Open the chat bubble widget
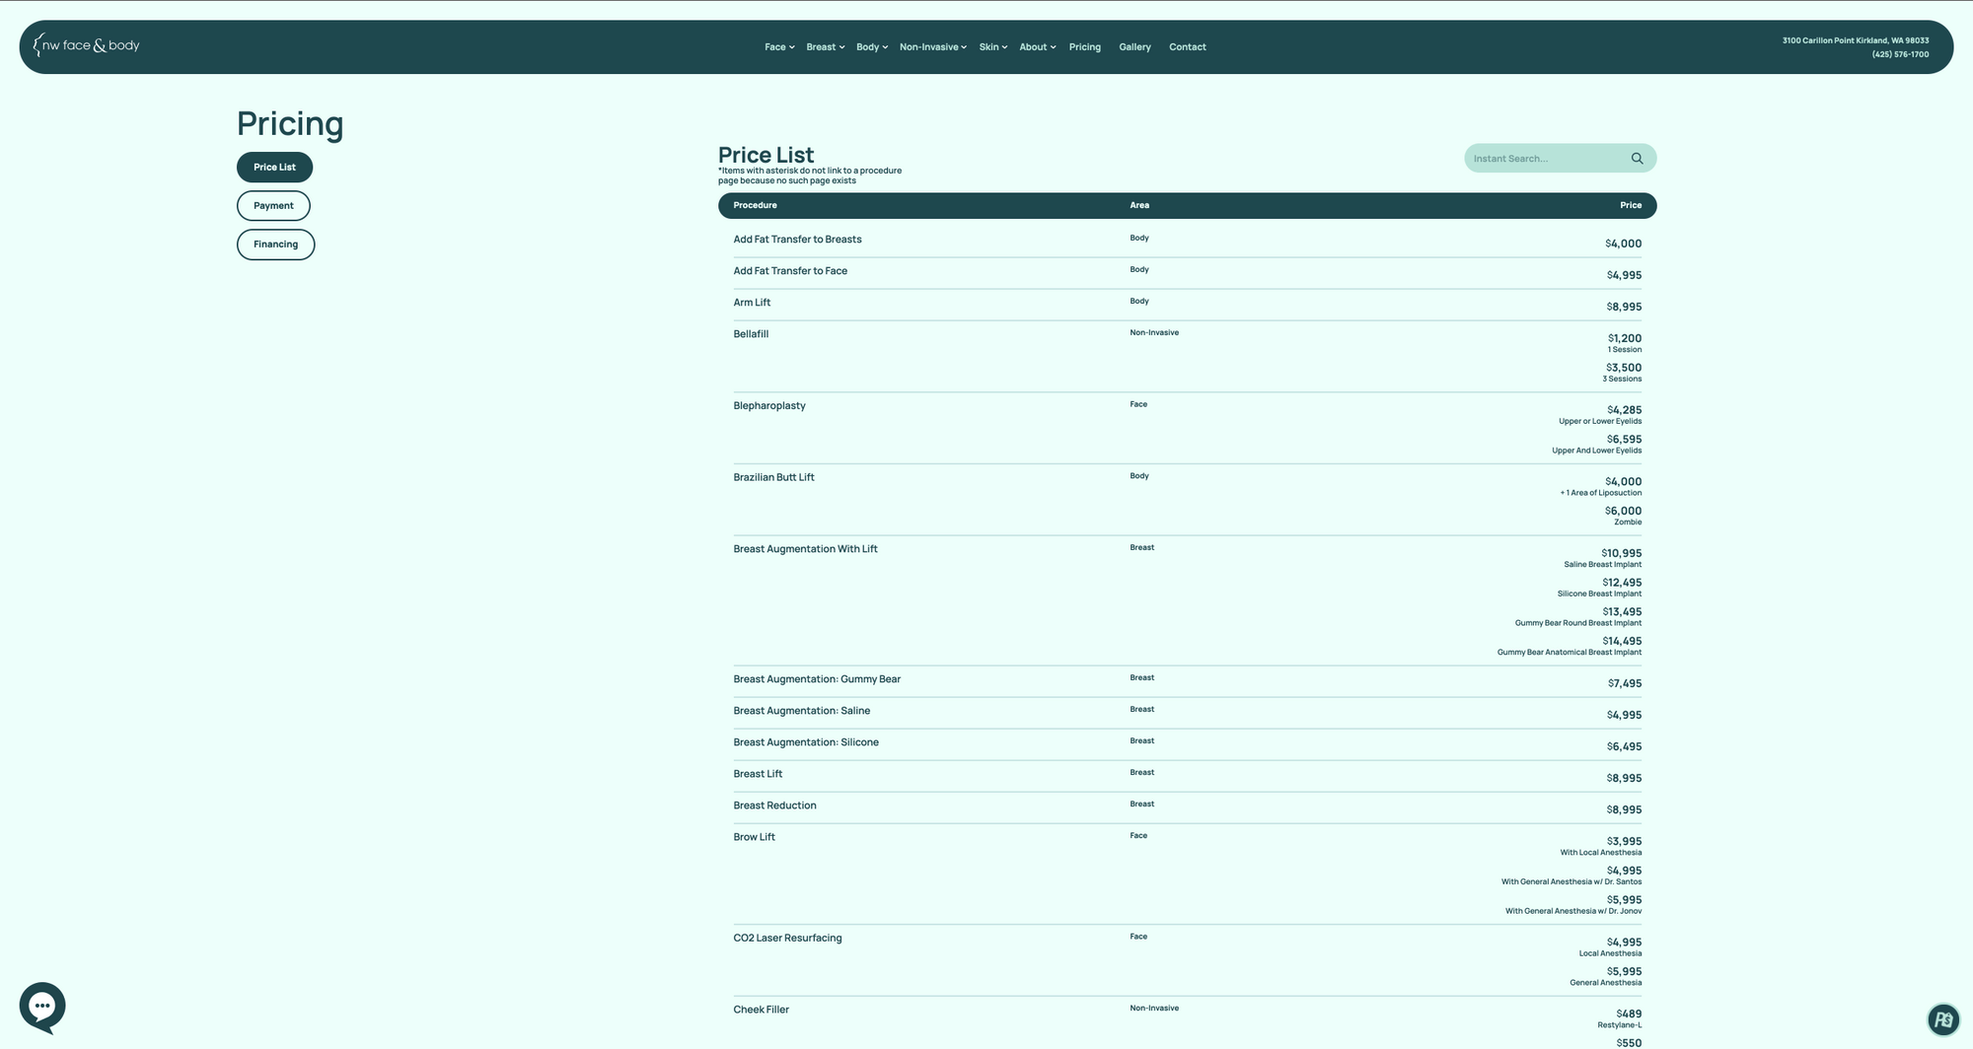1973x1049 pixels. 42,1007
